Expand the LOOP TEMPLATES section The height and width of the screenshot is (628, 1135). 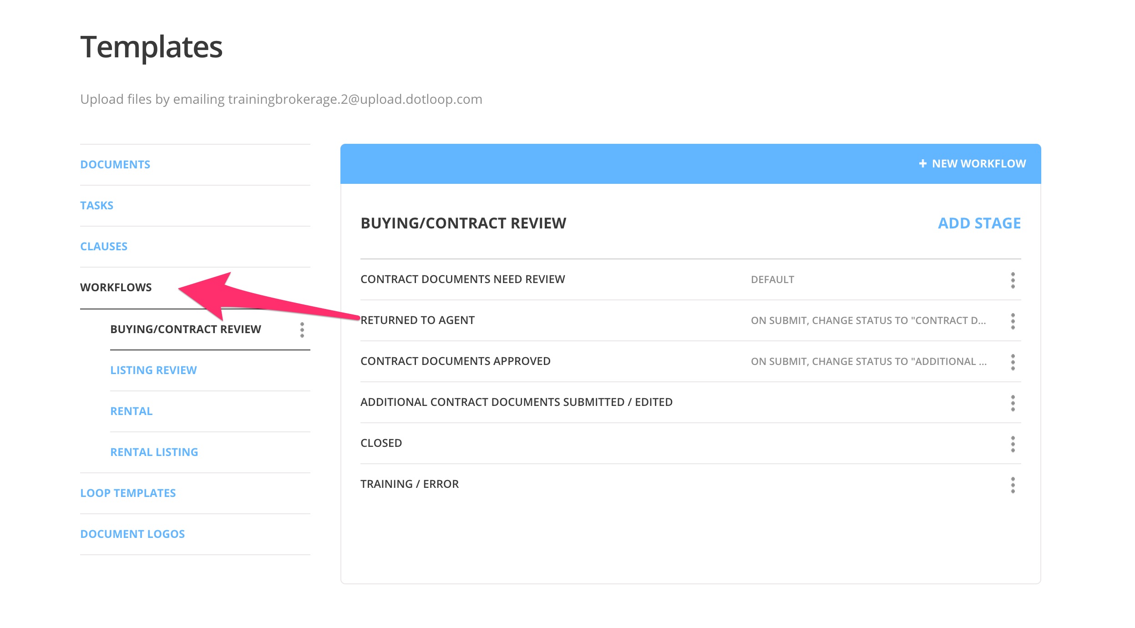tap(128, 492)
